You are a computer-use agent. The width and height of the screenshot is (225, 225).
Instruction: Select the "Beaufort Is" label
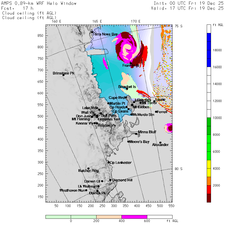(127, 87)
